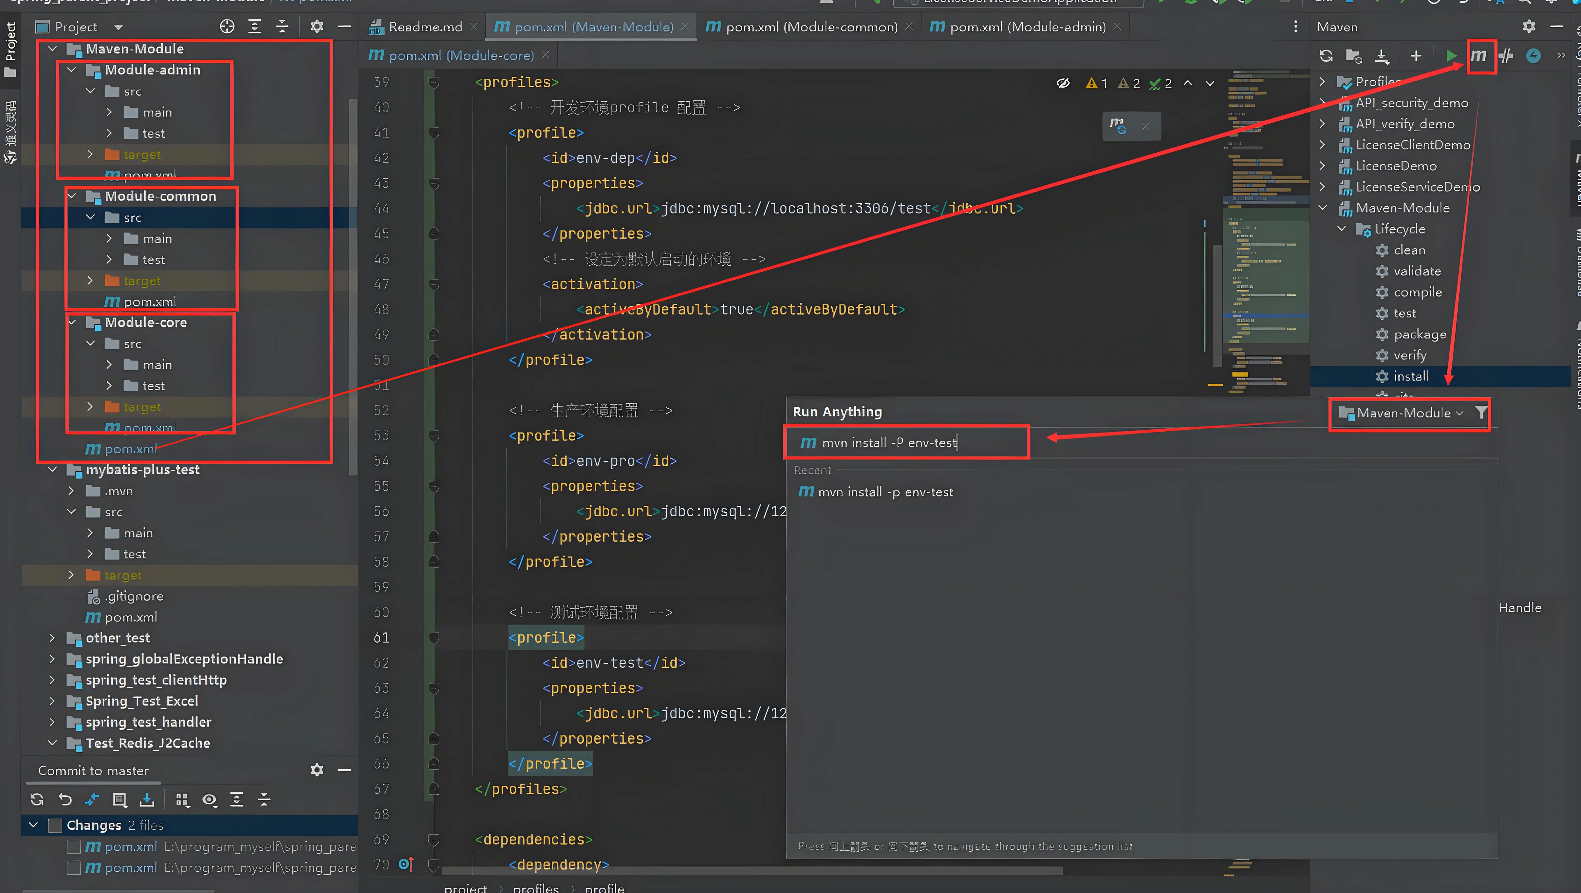
Task: Check the first pom.xml change checkbox
Action: pos(74,847)
